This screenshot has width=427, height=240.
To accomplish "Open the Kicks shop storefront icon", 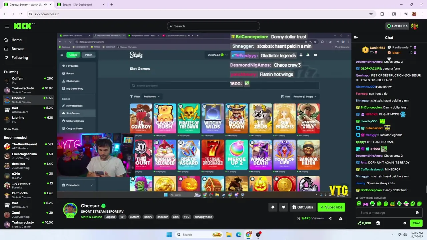I will tap(378, 223).
